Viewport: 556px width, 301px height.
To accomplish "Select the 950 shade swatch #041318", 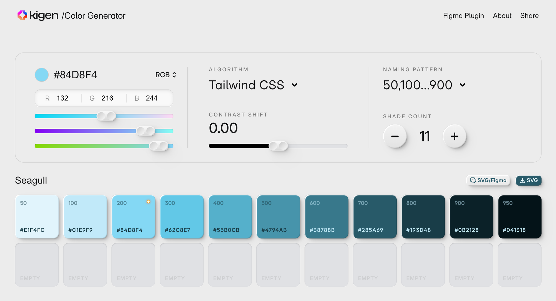I will (520, 217).
